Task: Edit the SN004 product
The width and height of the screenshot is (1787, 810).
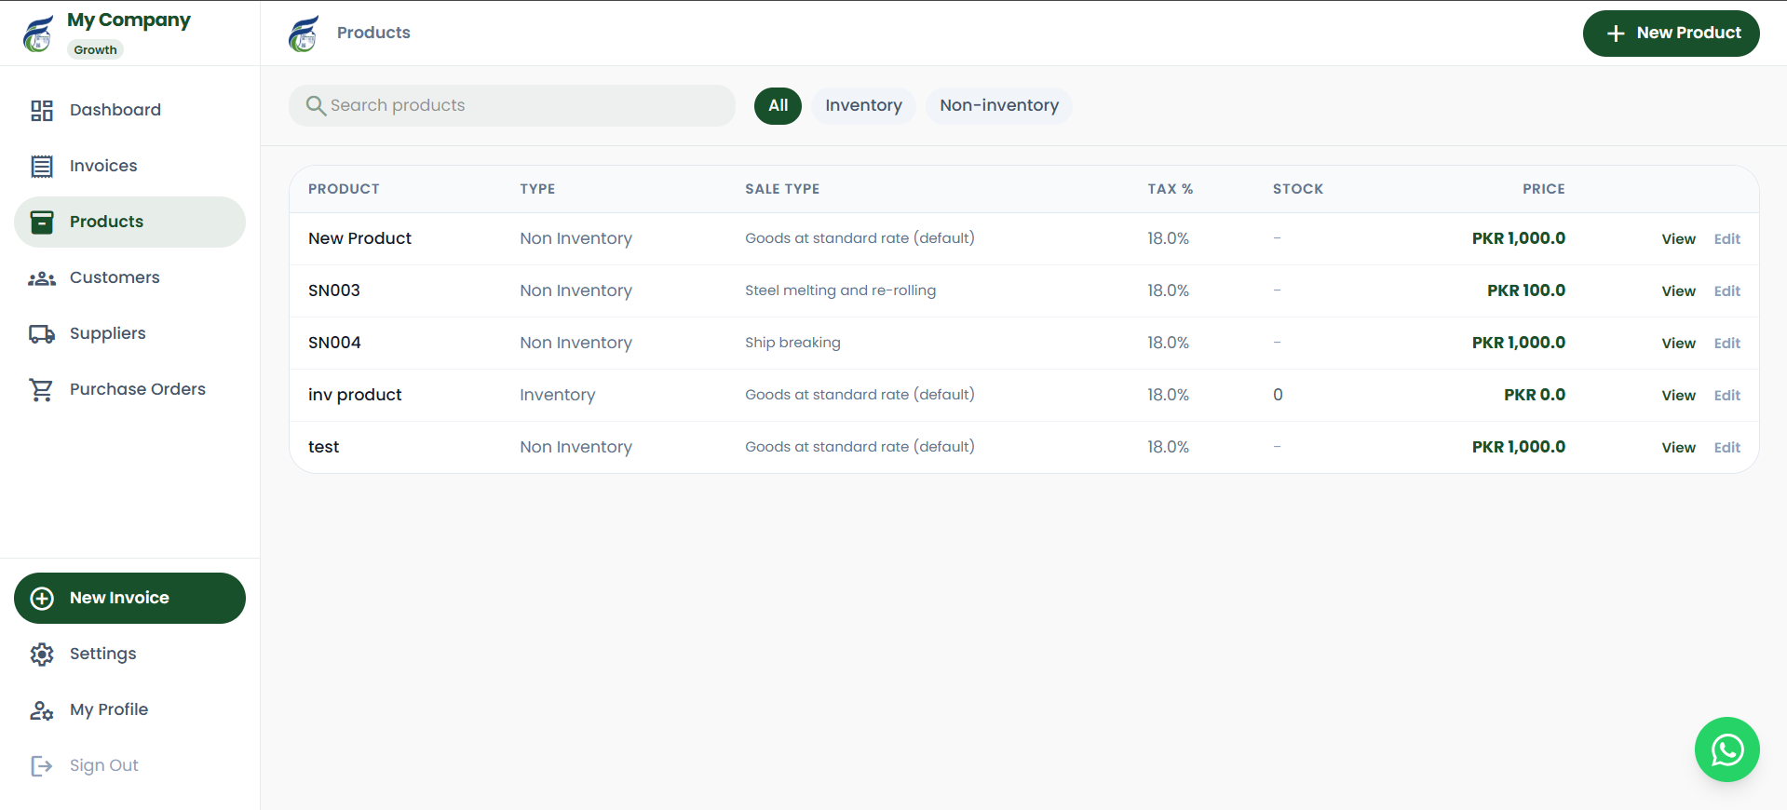Action: [1726, 344]
